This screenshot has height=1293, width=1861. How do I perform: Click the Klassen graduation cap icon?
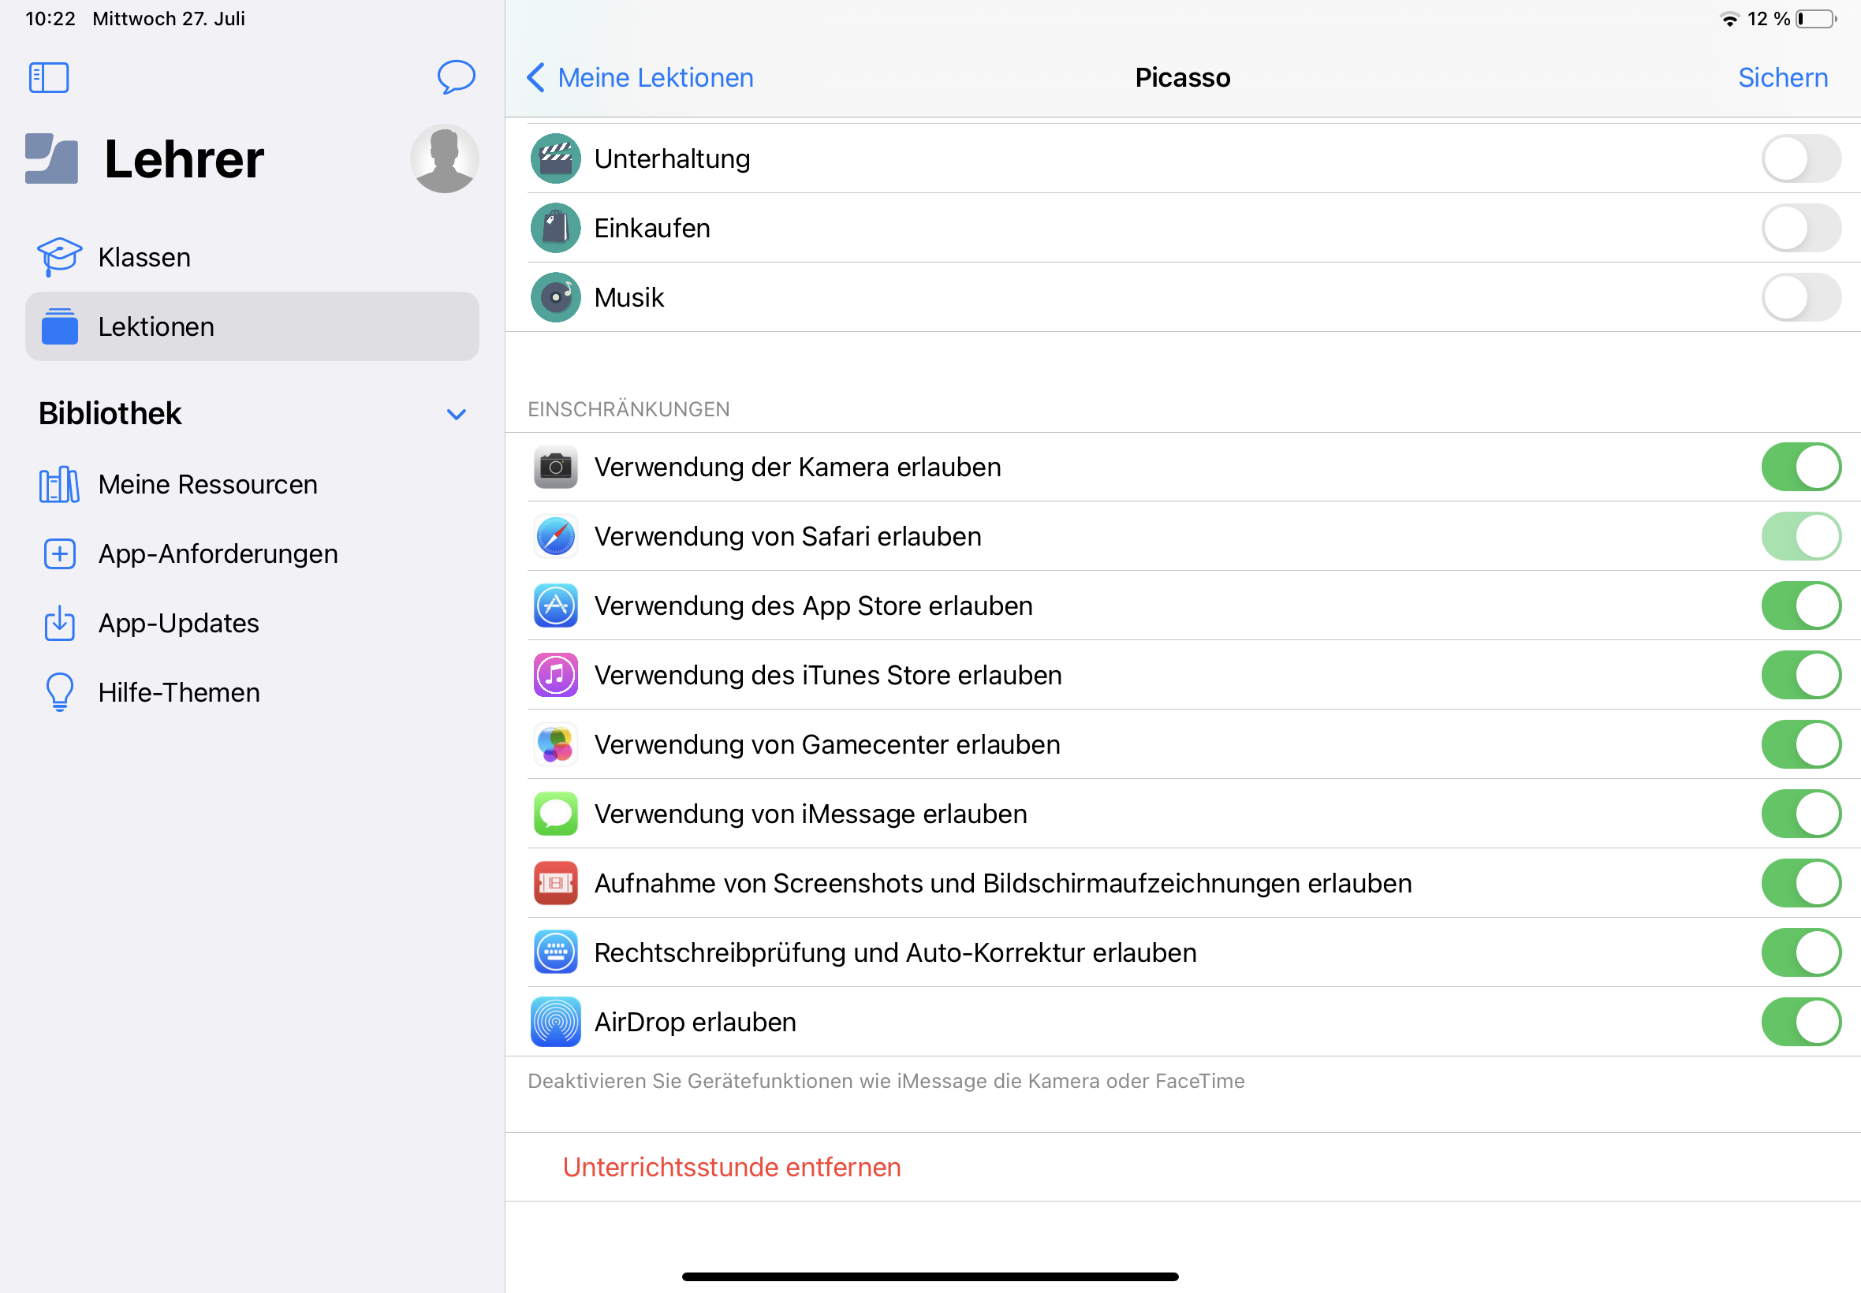[59, 257]
